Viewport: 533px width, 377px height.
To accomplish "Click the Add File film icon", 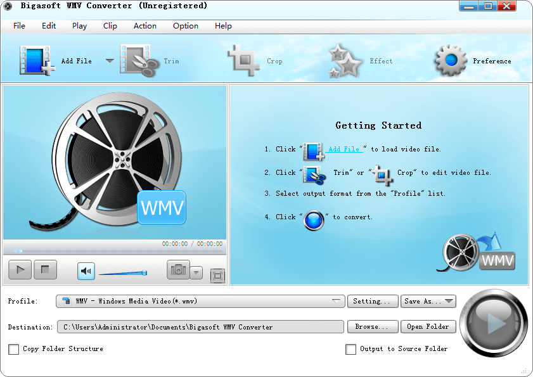I will [x=37, y=61].
